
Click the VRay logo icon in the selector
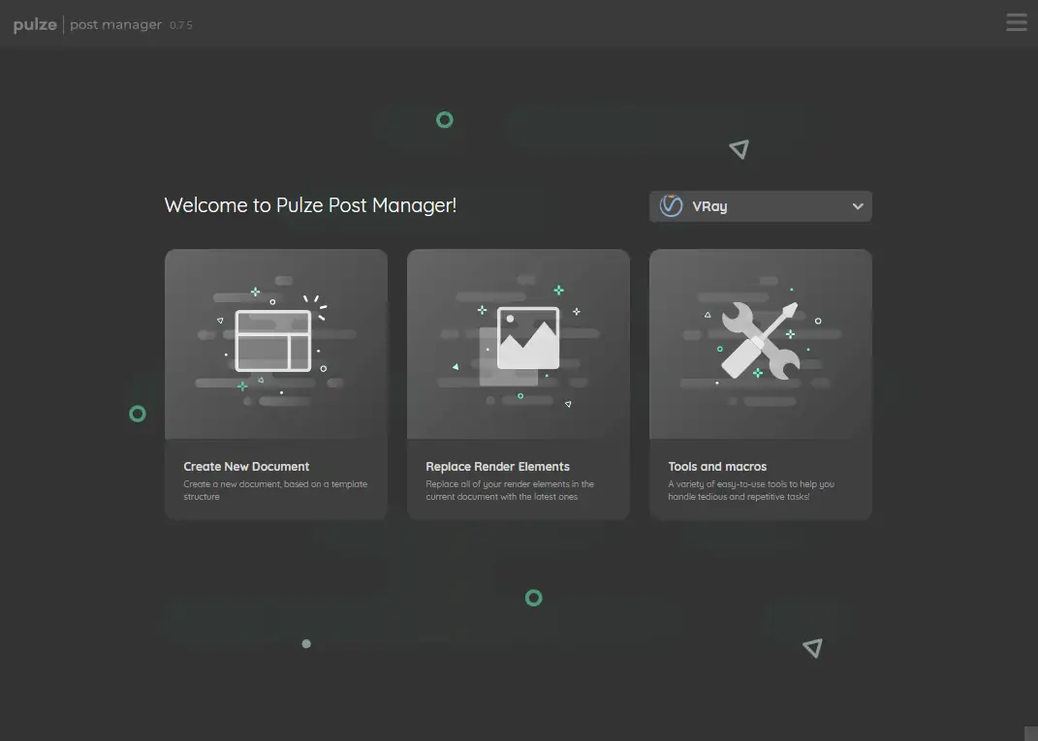pos(671,206)
